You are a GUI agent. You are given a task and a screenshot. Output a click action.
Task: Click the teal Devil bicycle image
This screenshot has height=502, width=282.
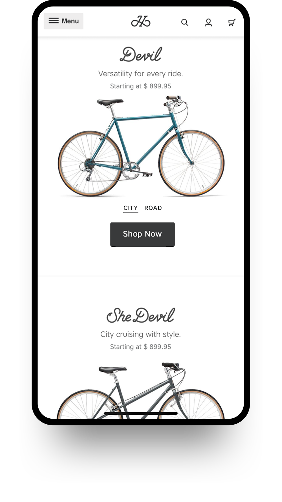tap(141, 146)
